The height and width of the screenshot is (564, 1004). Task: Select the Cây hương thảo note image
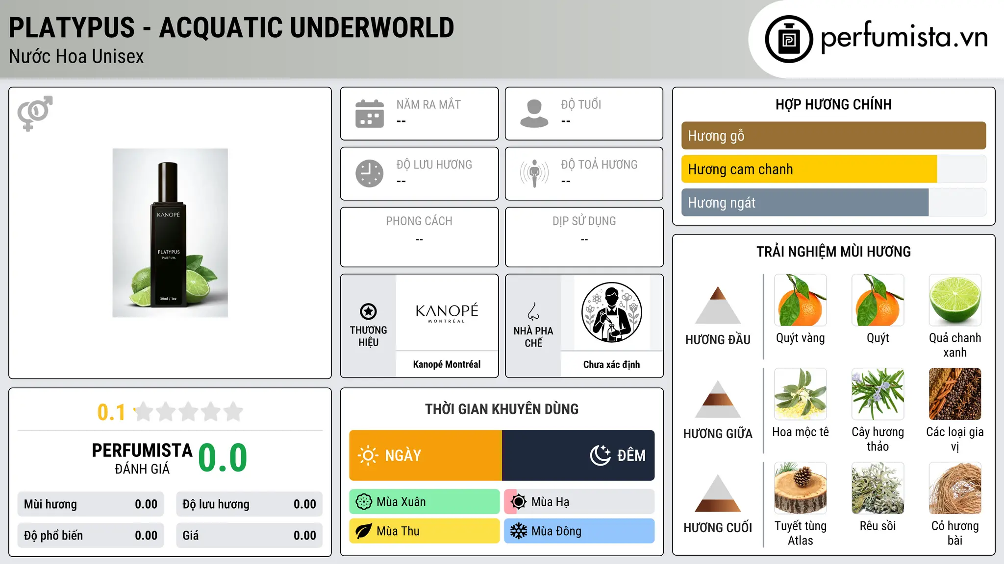pos(878,394)
